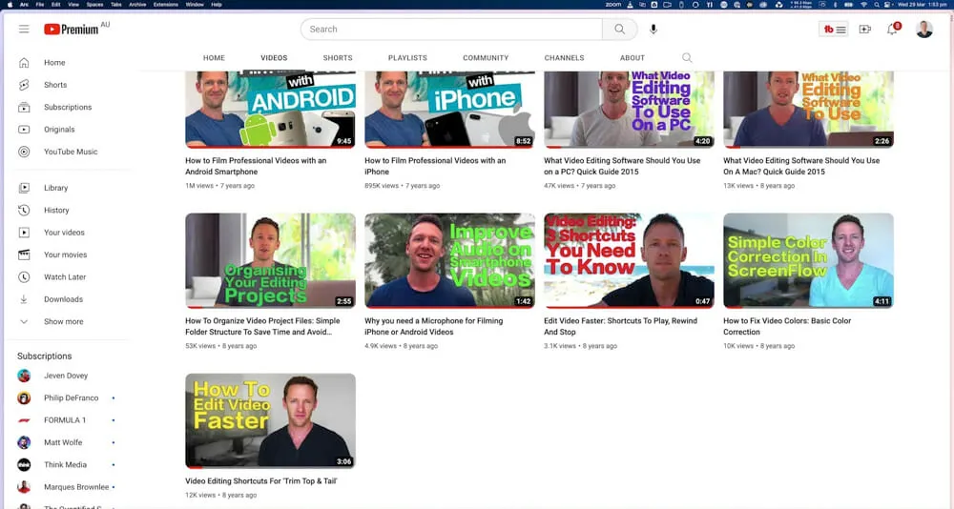954x509 pixels.
Task: Select the About tab
Action: 632,58
